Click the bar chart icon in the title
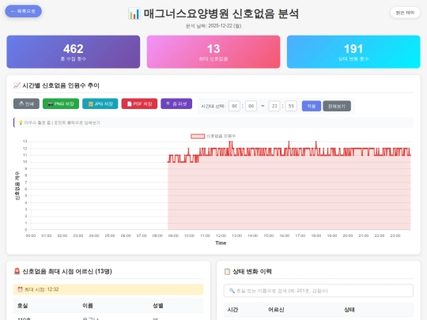This screenshot has height=320, width=427. pos(134,13)
